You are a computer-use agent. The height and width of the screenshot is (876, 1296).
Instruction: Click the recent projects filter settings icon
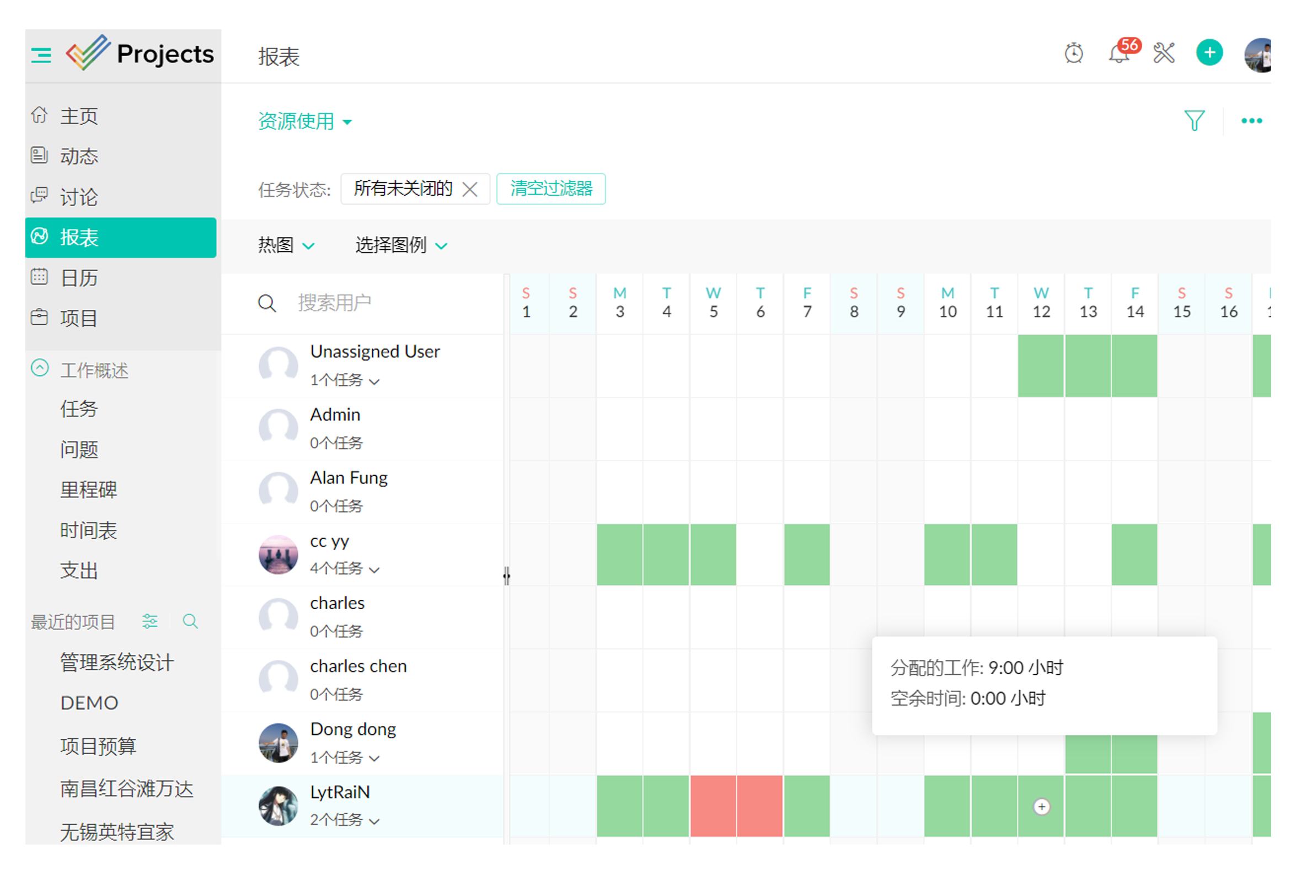coord(149,621)
